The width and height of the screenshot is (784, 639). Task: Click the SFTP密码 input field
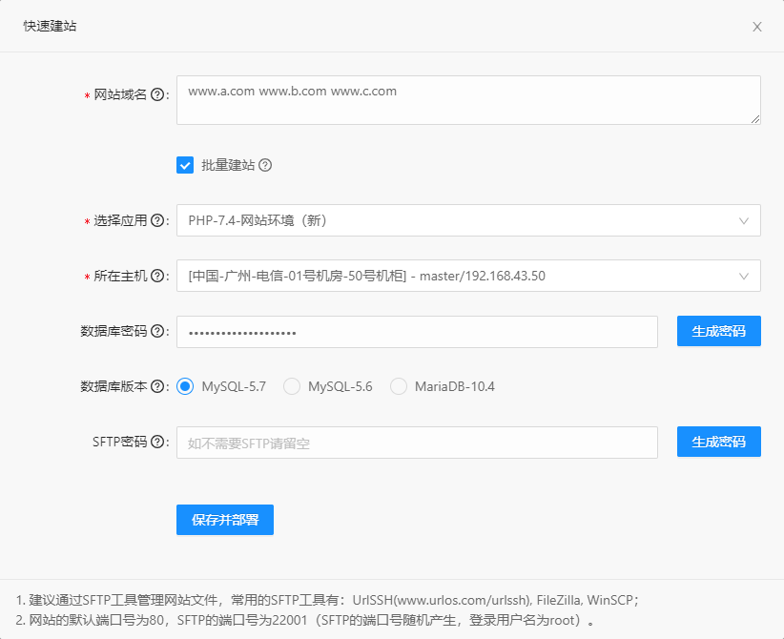[417, 443]
